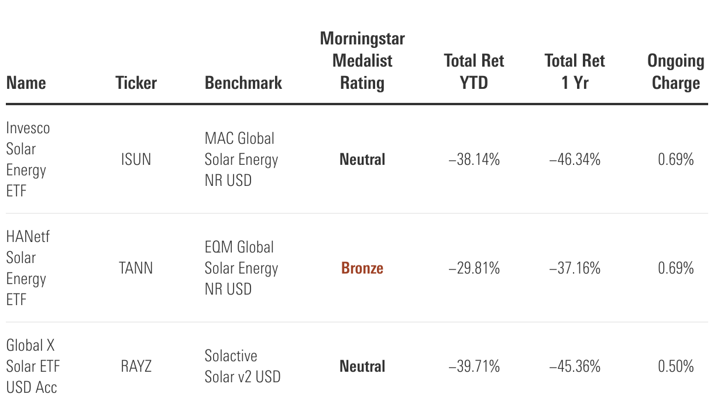The width and height of the screenshot is (714, 415).
Task: Select the RAYZ ticker symbol
Action: (x=135, y=366)
